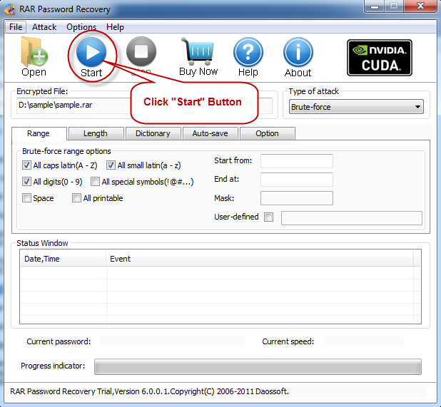Click the Date,Time column header

click(63, 259)
